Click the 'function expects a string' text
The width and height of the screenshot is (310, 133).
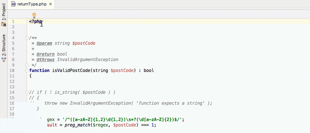(x=170, y=103)
